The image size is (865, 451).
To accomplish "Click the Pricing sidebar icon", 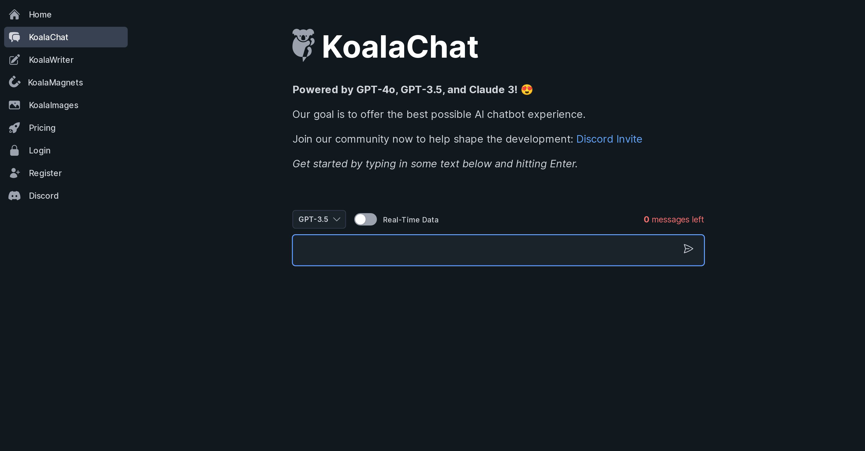I will 15,127.
